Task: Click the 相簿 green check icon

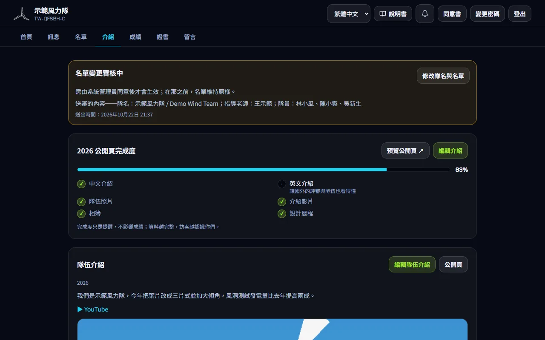Action: (81, 213)
